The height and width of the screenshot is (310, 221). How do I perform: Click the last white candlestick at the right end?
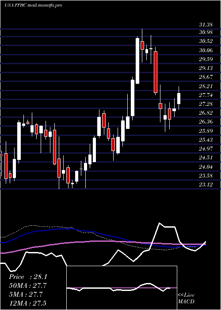[179, 98]
